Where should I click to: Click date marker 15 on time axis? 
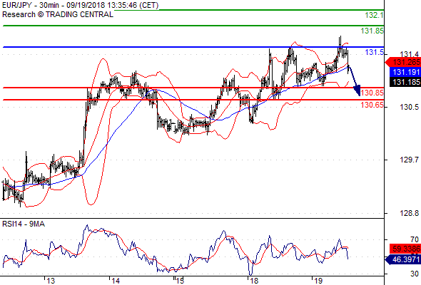pyautogui.click(x=180, y=281)
